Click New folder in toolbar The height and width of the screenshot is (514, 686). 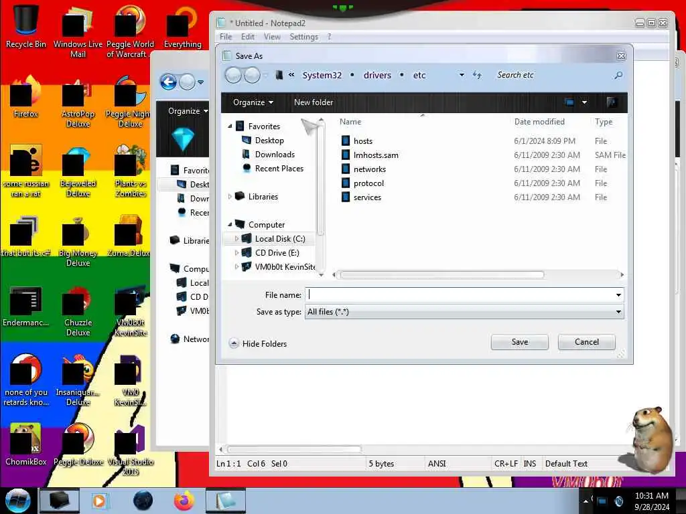tap(314, 102)
